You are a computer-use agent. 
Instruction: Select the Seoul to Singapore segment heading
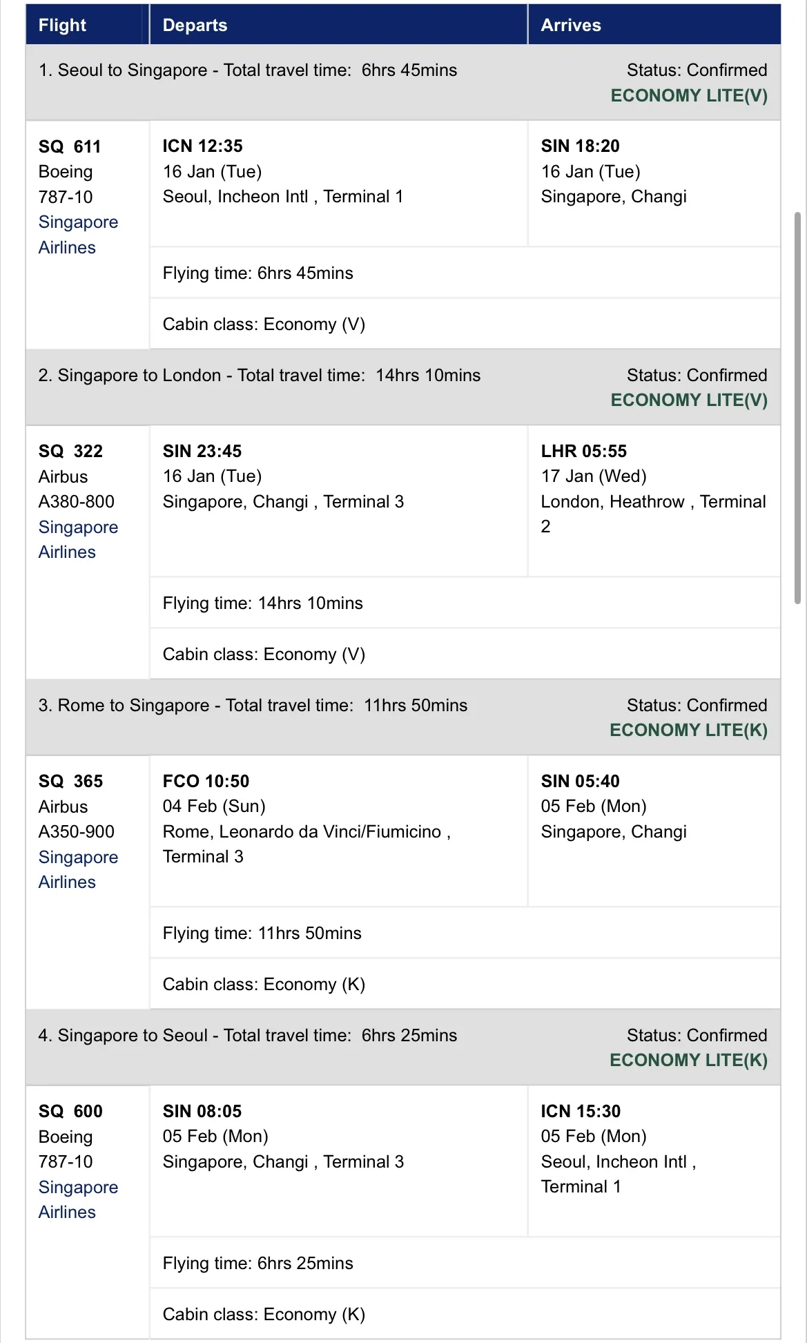point(248,70)
